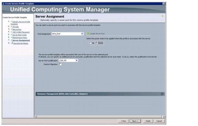Screen dimensions: 198x126
Task: Open the Pool Assignment dropdown
Action: [82, 34]
